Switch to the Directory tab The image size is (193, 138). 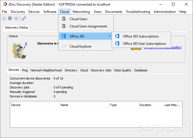[71, 70]
